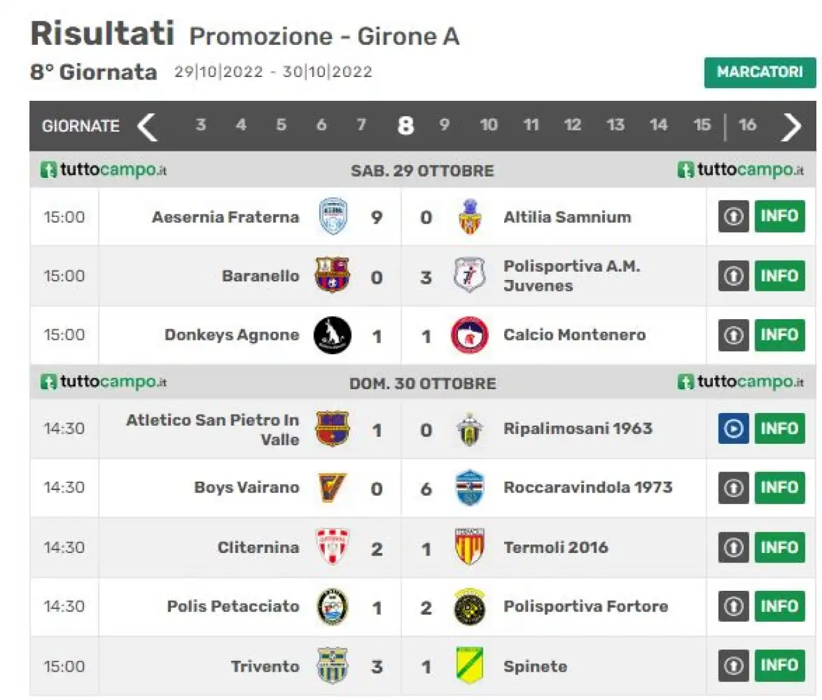
Task: Open the Altilia Samnium team crest
Action: 469,216
